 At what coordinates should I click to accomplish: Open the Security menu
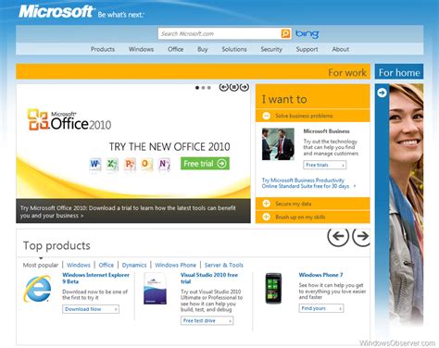271,49
